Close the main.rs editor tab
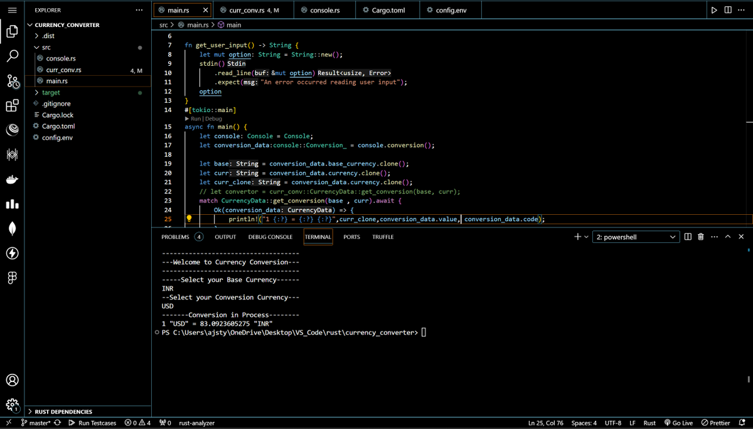The width and height of the screenshot is (753, 429). 205,11
